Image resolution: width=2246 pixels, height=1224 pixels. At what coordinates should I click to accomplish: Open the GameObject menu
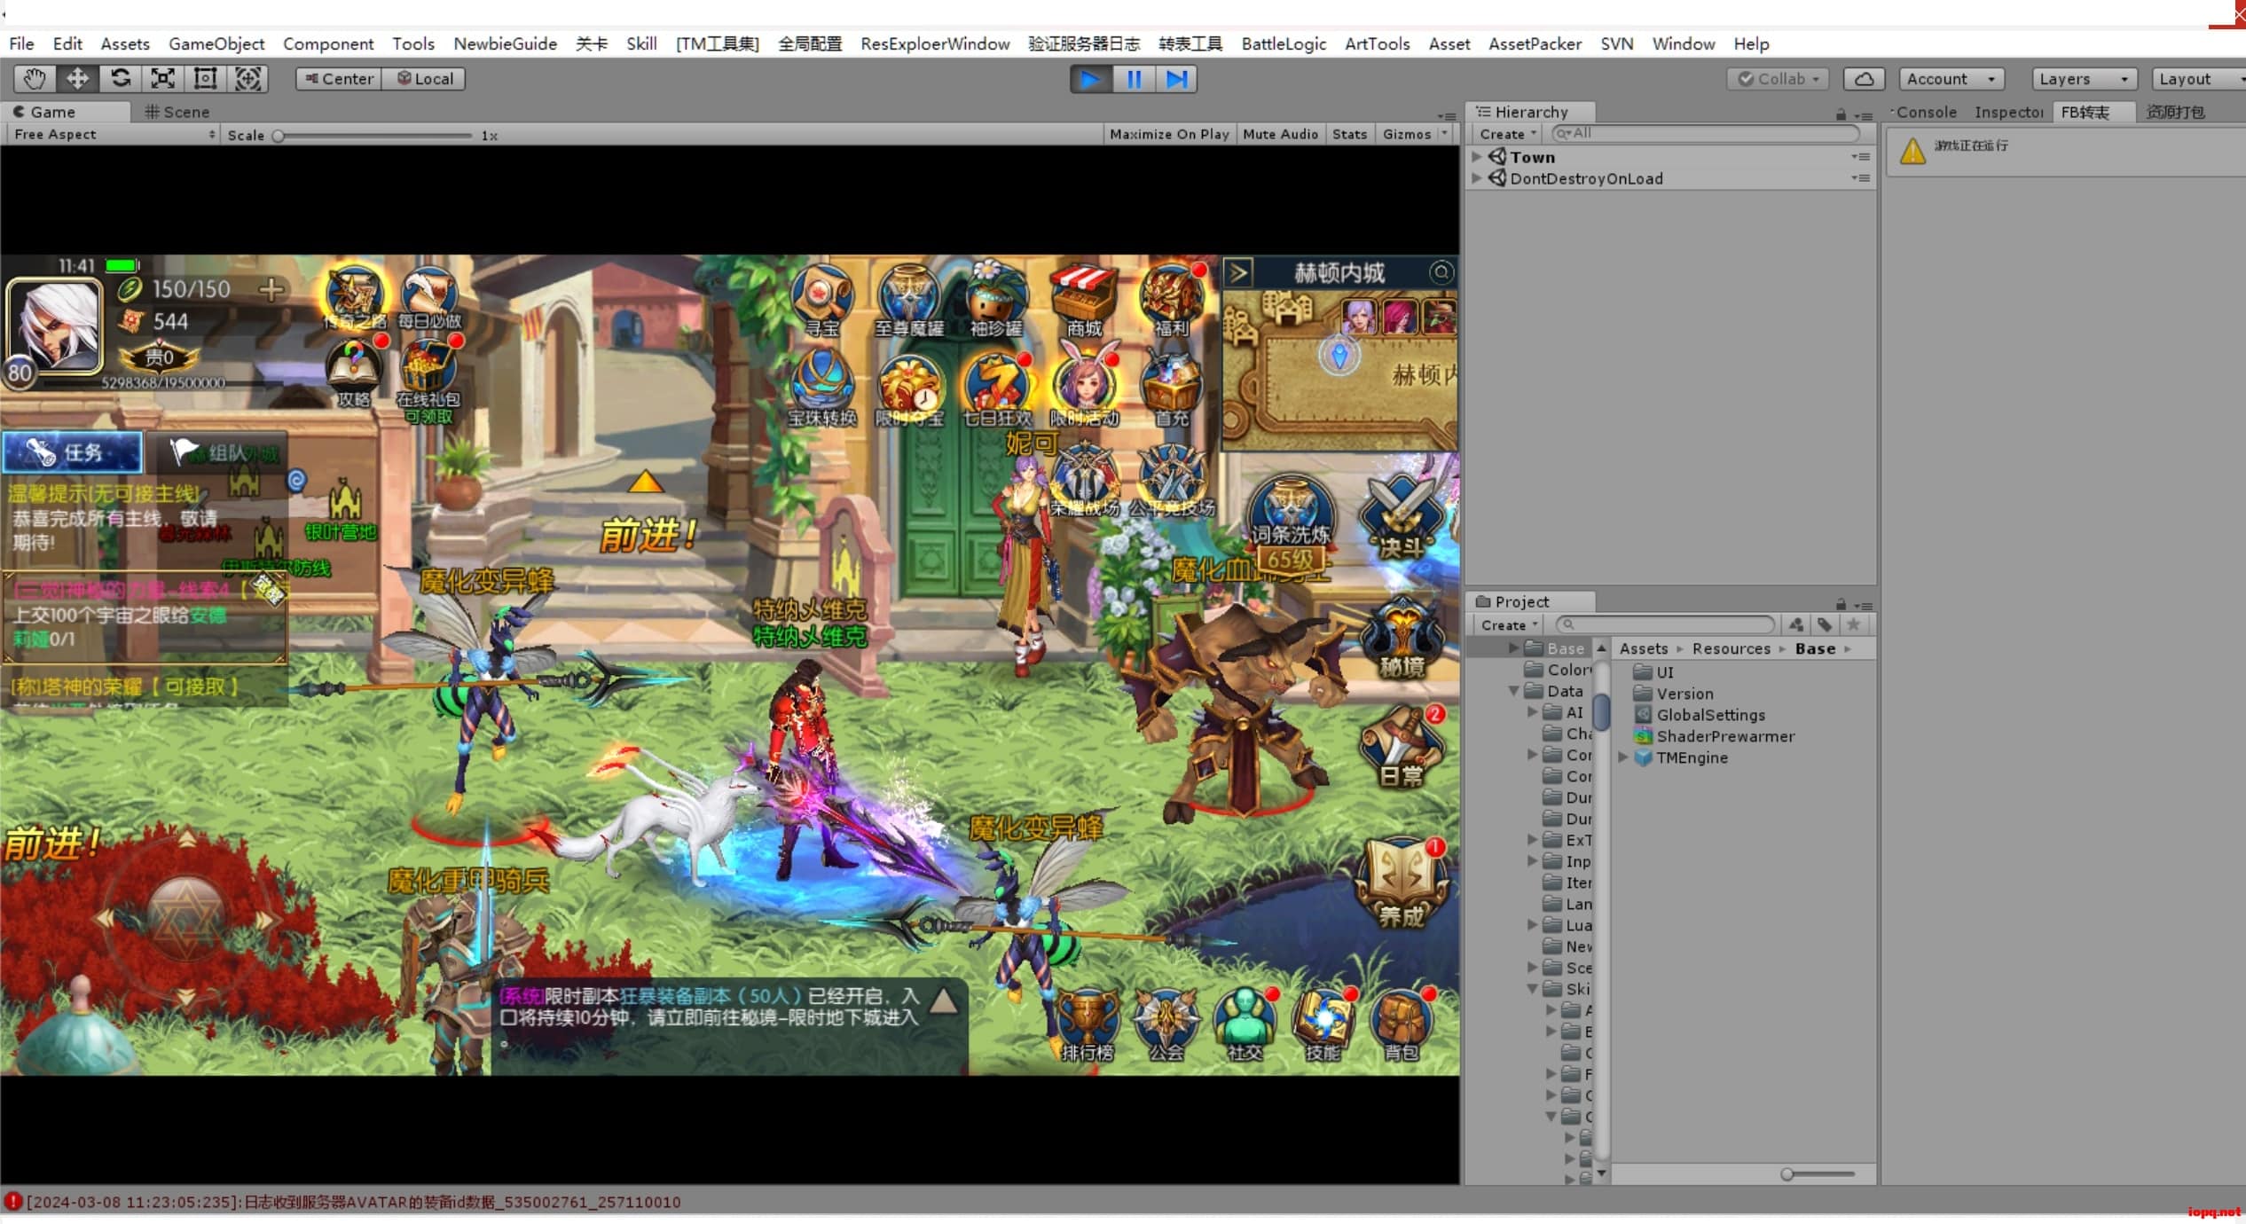coord(216,43)
